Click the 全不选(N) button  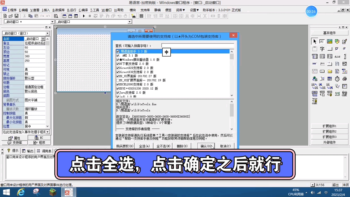(x=163, y=146)
